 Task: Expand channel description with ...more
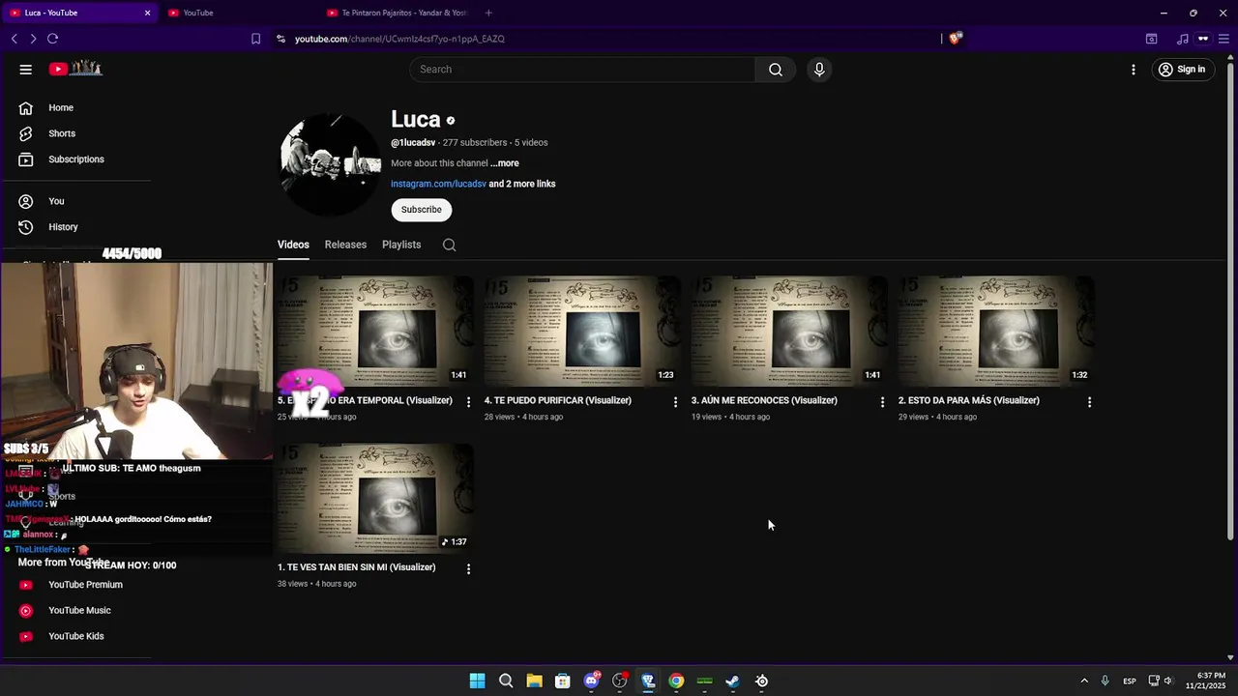click(x=504, y=163)
